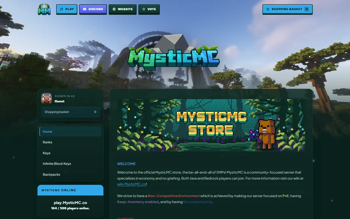Open the Play button in header
Viewport: 350px width, 219px height.
click(67, 9)
